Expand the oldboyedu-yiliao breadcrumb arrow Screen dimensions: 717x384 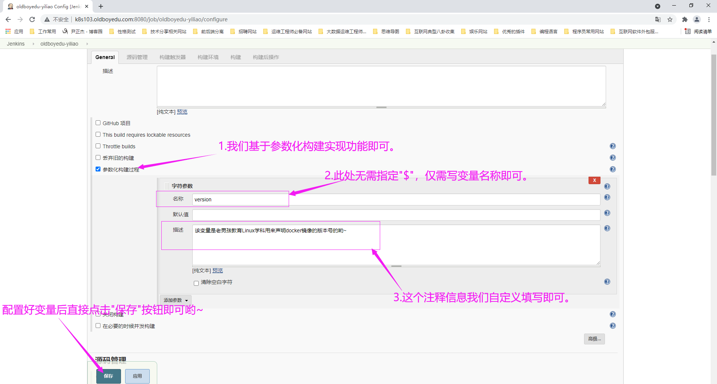point(87,44)
